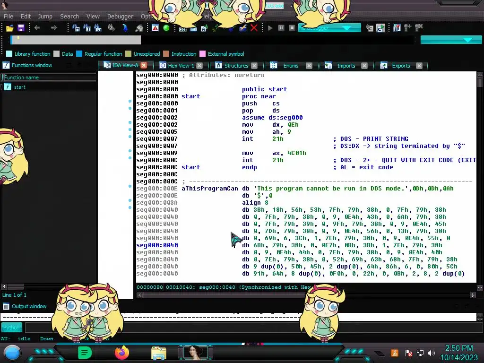Image resolution: width=484 pixels, height=363 pixels.
Task: Open binary sequence search icon
Action: (x=98, y=28)
